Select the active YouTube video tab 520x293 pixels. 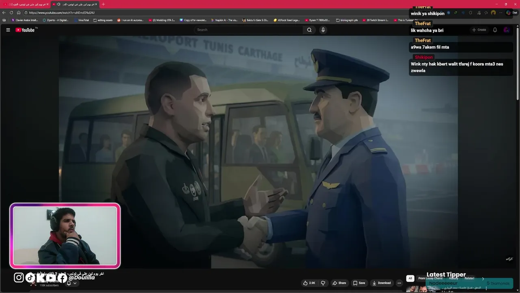coord(75,4)
